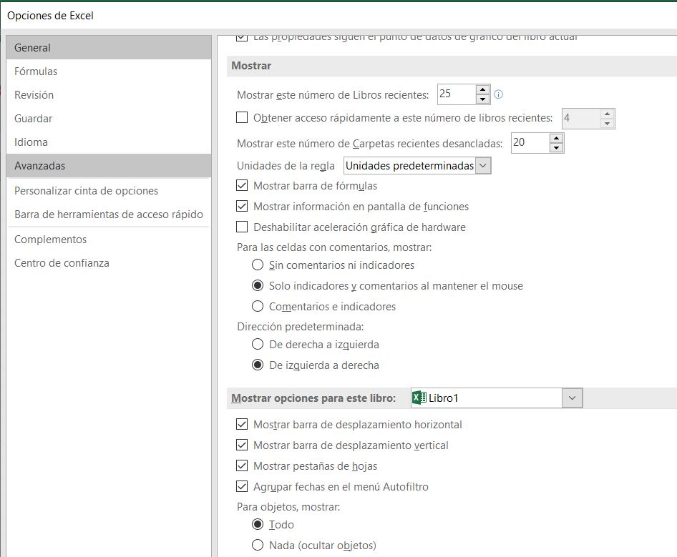This screenshot has height=557, width=677.
Task: Open the General options category
Action: (x=109, y=47)
